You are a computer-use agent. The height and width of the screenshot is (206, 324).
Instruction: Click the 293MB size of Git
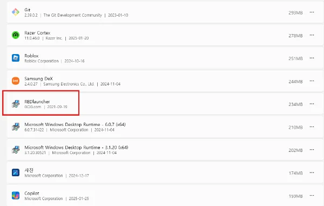(295, 13)
